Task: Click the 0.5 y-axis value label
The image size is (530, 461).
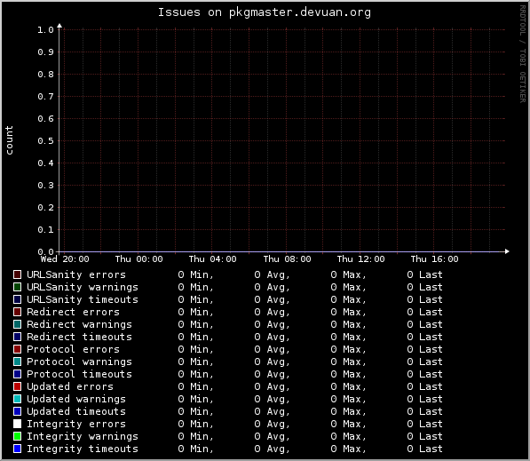Action: click(45, 140)
